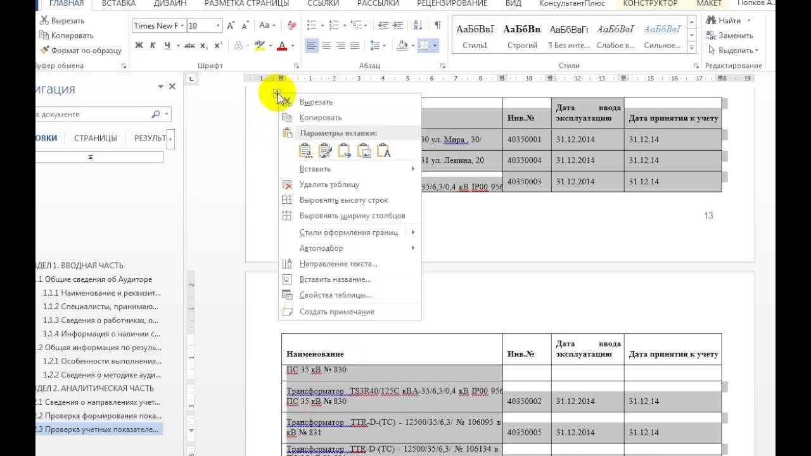Click Вырезать in clipboard group
This screenshot has width=811, height=456.
pos(61,20)
